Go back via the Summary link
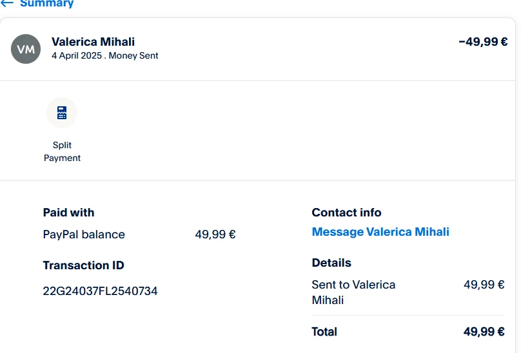Screen dimensions: 521x353 click(46, 4)
